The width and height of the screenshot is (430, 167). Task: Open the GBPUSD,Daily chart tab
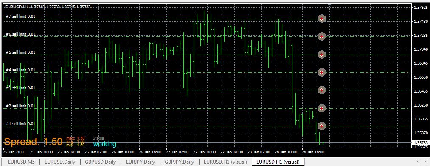click(100, 162)
